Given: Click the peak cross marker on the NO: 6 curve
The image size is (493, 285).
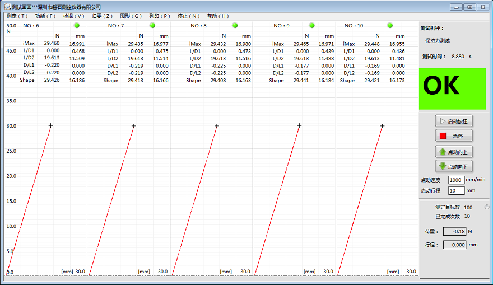Looking at the screenshot, I should click(x=50, y=125).
